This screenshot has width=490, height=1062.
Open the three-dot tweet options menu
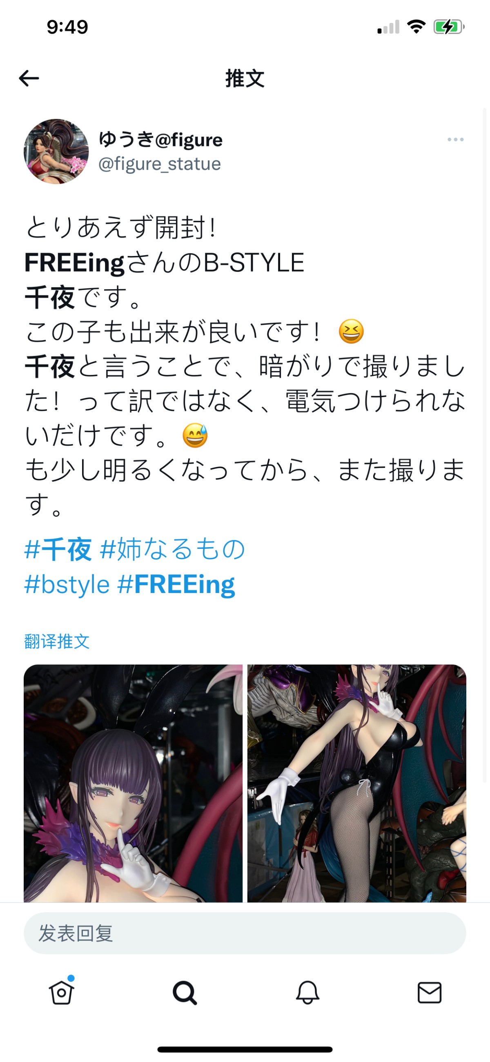[x=455, y=140]
